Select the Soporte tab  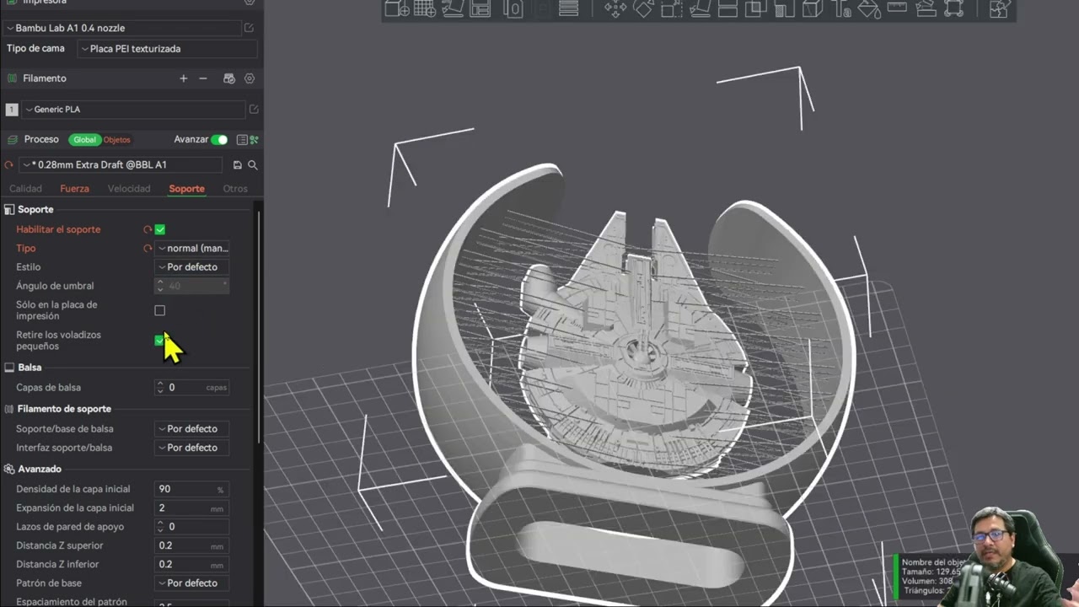point(186,189)
